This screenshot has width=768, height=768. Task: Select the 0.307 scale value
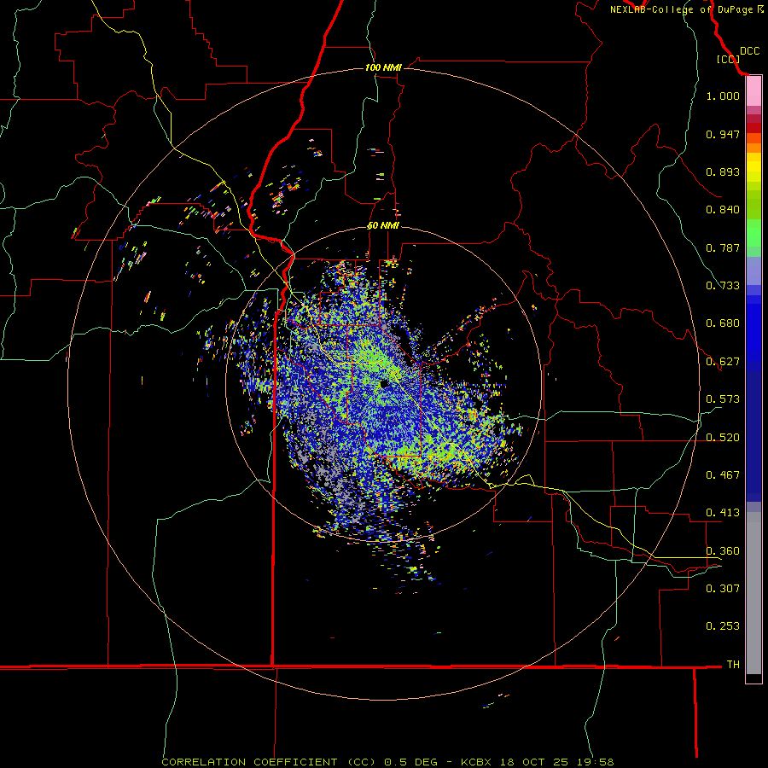pyautogui.click(x=723, y=589)
